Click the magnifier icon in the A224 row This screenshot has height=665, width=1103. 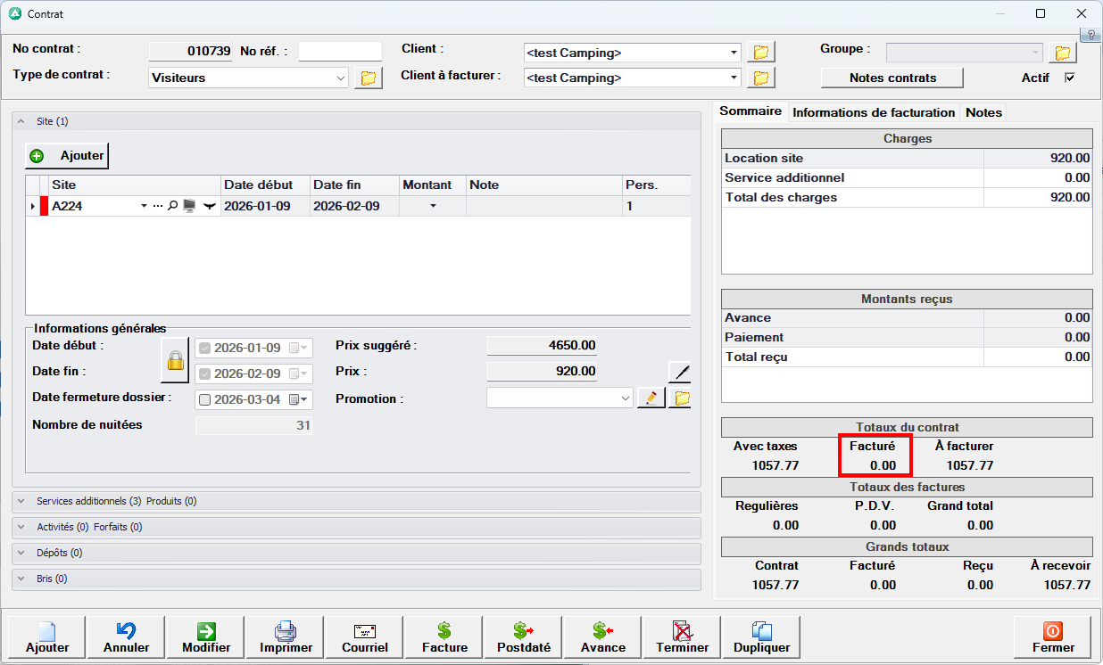173,206
